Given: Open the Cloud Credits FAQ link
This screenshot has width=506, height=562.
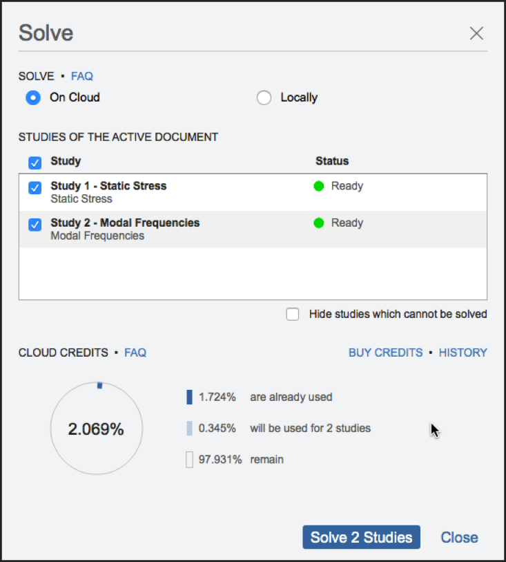Looking at the screenshot, I should 135,353.
